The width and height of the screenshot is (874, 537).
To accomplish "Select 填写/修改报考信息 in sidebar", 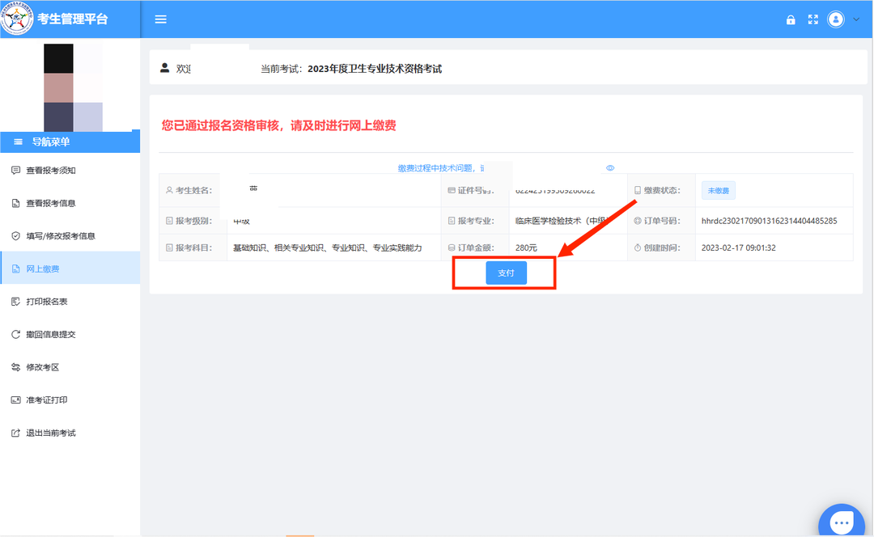I will 61,236.
